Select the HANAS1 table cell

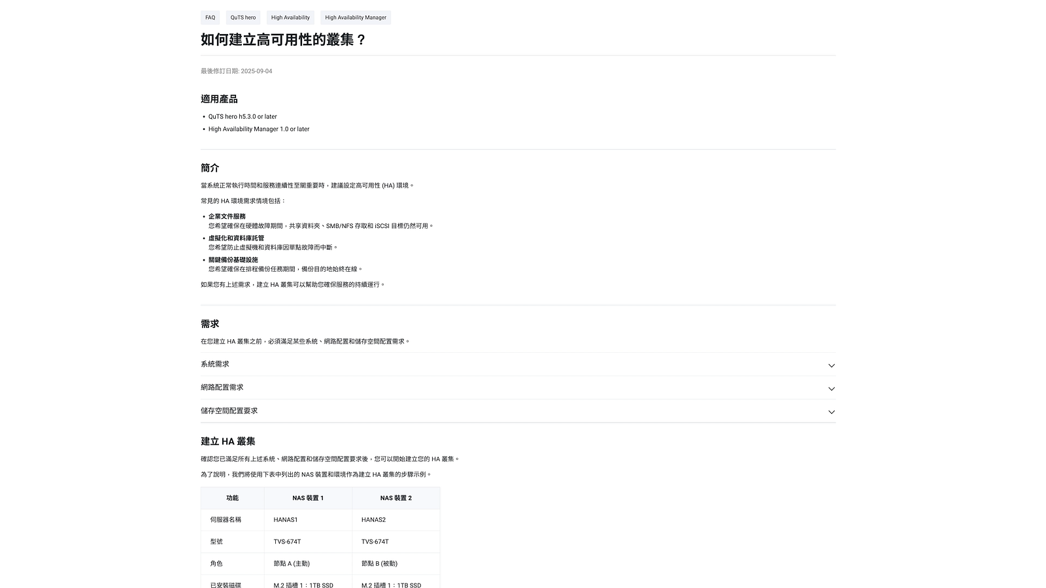coord(286,520)
